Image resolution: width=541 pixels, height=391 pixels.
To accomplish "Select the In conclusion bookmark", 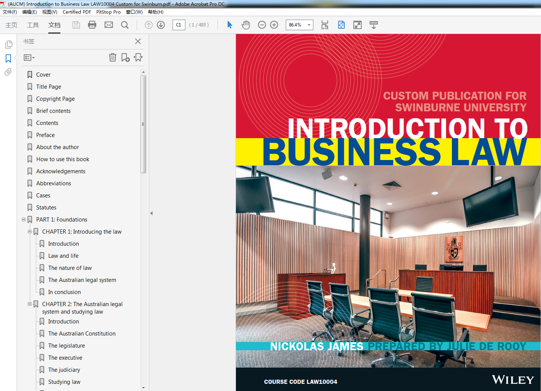I will [64, 292].
